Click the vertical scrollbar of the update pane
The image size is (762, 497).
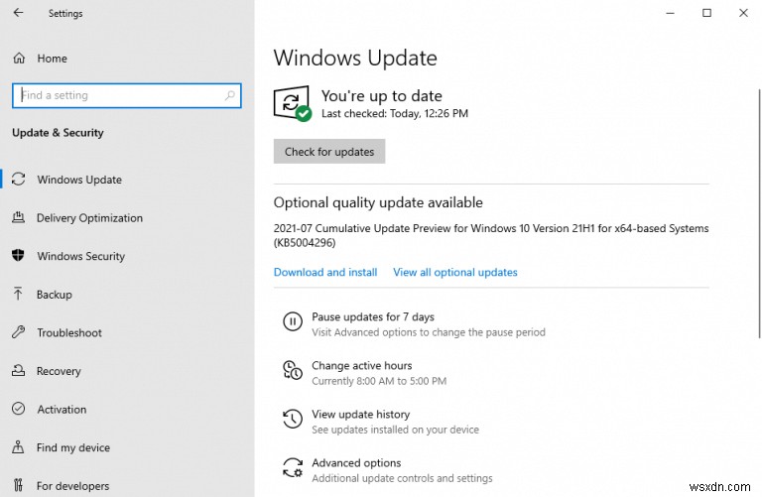tap(759, 213)
